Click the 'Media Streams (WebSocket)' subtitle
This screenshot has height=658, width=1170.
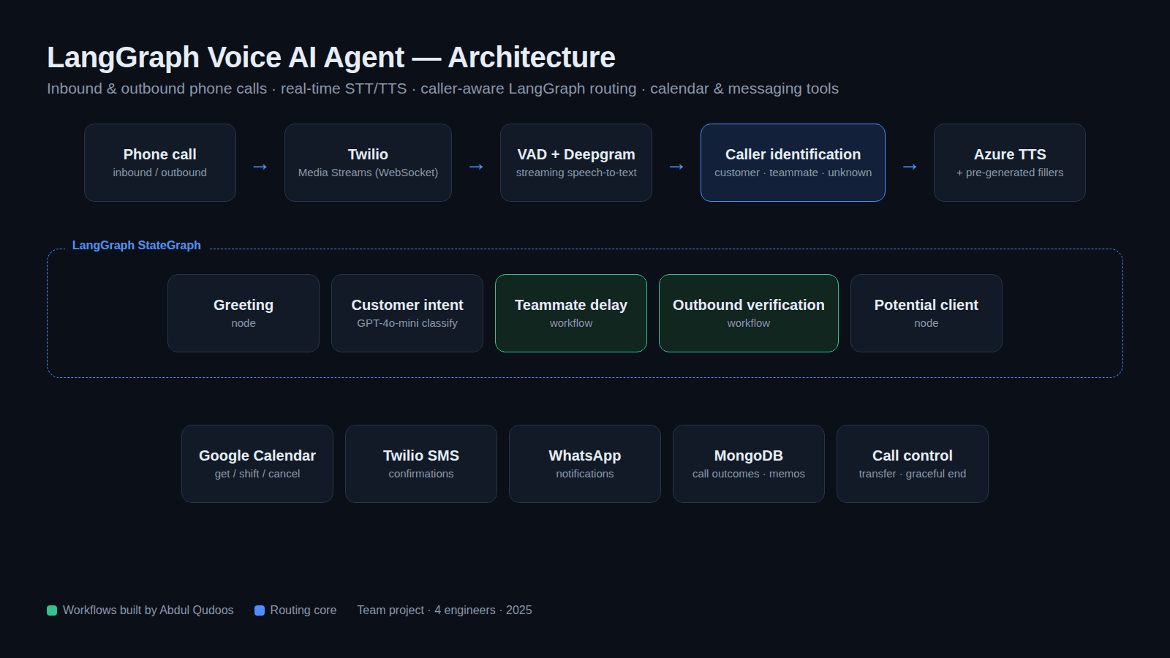click(368, 173)
